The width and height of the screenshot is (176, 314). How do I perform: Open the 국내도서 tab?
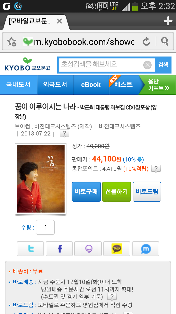tap(18, 85)
